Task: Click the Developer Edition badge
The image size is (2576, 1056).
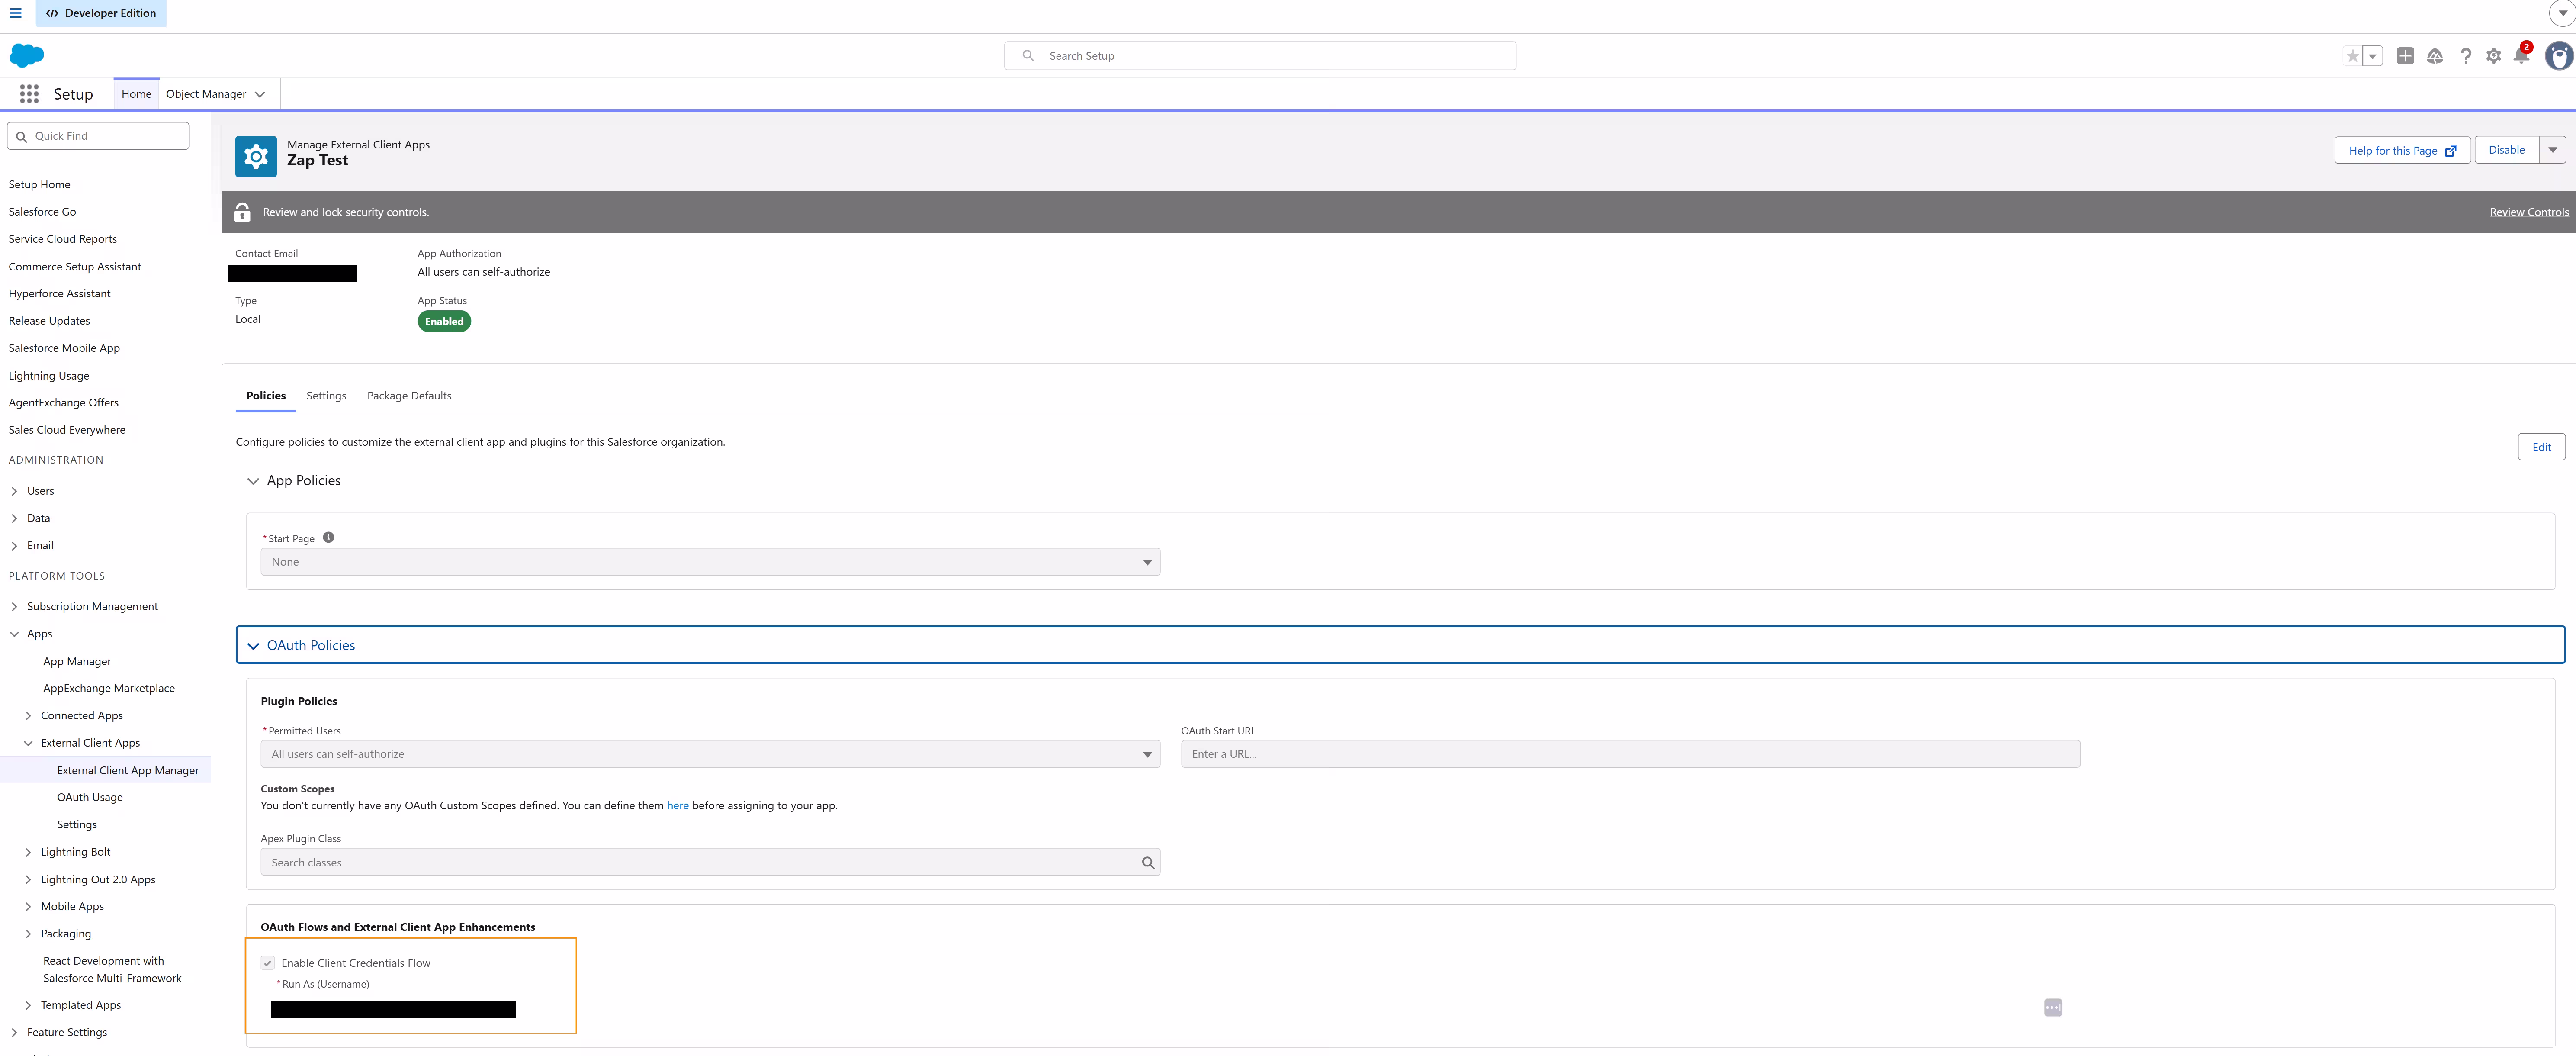Action: click(101, 13)
